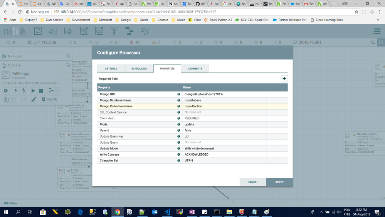Open the Development bookmarks folder
The image size is (385, 217).
click(78, 20)
